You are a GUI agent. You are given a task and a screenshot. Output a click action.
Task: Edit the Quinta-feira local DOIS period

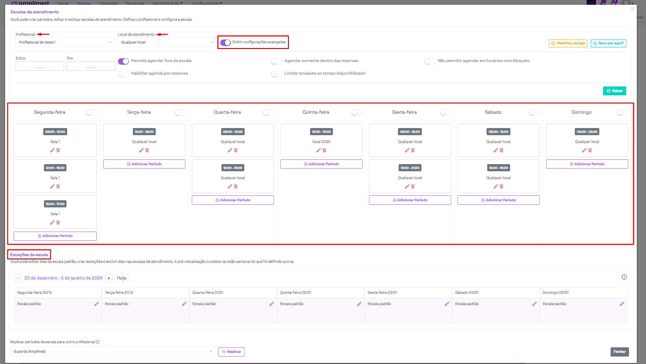pyautogui.click(x=318, y=151)
